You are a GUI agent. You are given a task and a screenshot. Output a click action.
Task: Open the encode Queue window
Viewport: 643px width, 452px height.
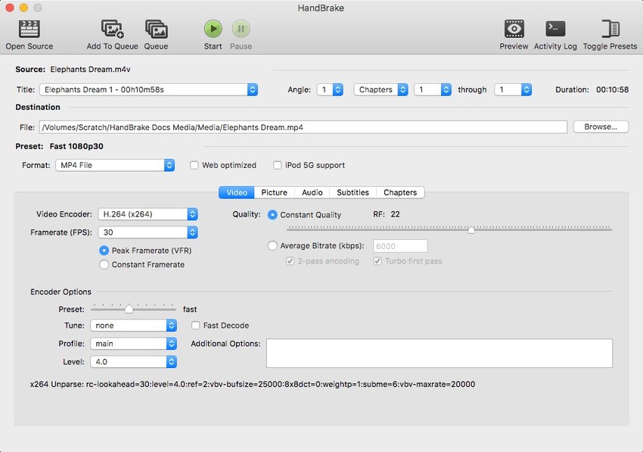[x=157, y=32]
